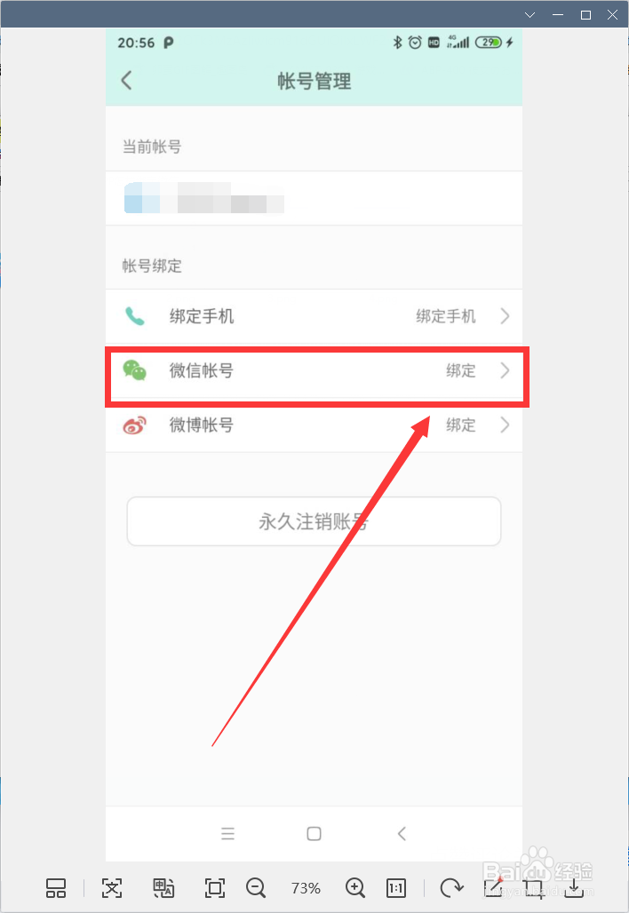
Task: Click the back arrow beside 帐号管理
Action: point(126,80)
